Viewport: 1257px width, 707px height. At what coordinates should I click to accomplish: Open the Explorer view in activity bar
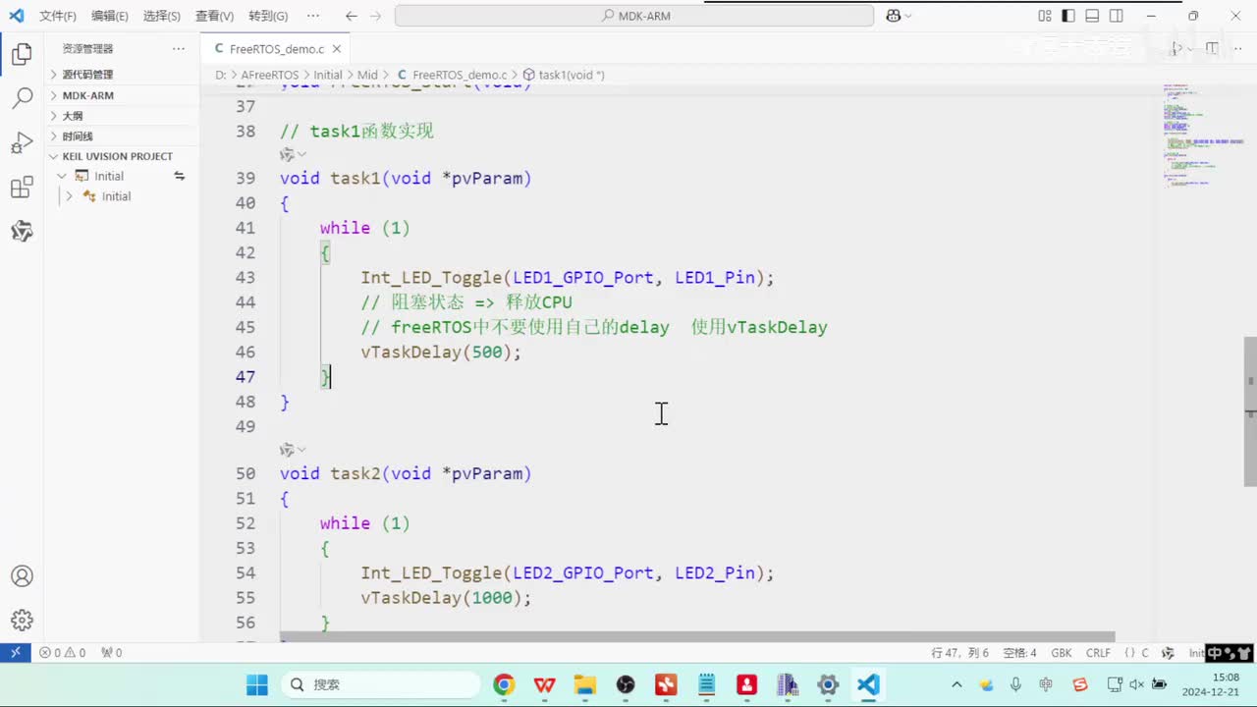pyautogui.click(x=22, y=54)
